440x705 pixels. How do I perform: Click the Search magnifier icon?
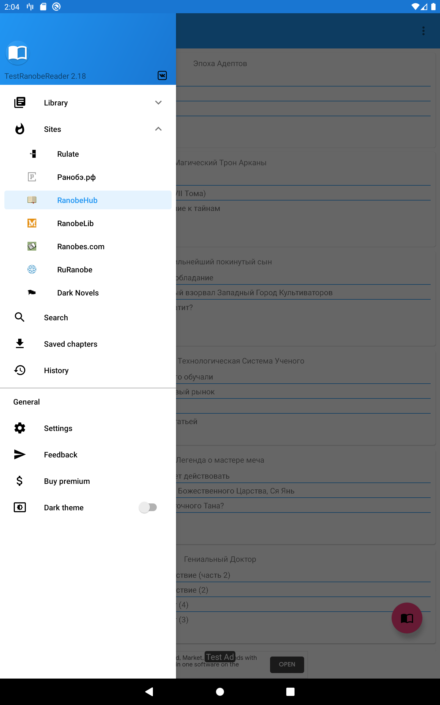[x=20, y=317]
